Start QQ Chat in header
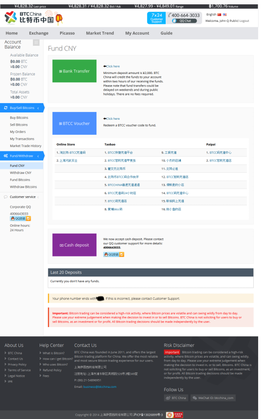Image resolution: width=262 pixels, height=419 pixels. pos(184,21)
